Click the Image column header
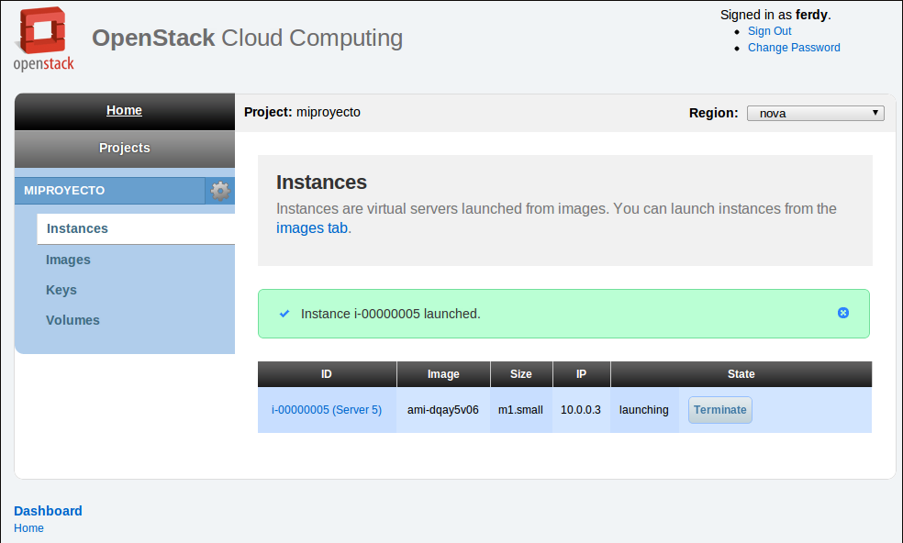The image size is (903, 543). [443, 374]
